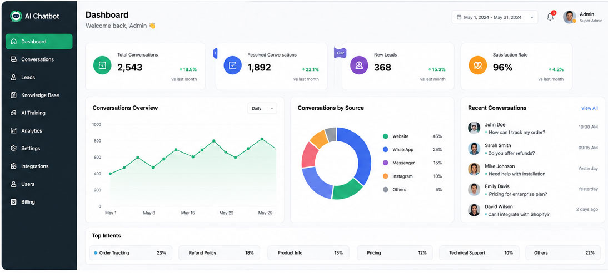The height and width of the screenshot is (273, 608).
Task: Click John Doe's avatar
Action: point(474,128)
